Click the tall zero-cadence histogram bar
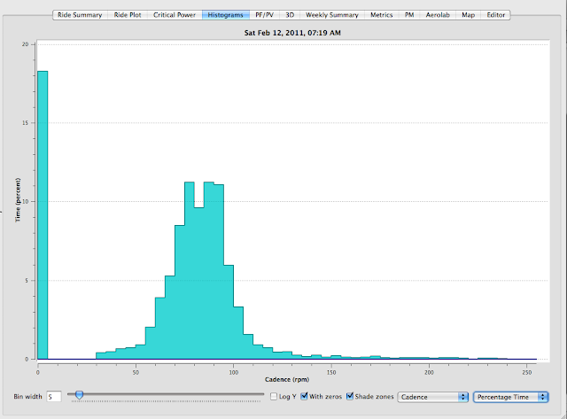This screenshot has width=567, height=419. 43,215
